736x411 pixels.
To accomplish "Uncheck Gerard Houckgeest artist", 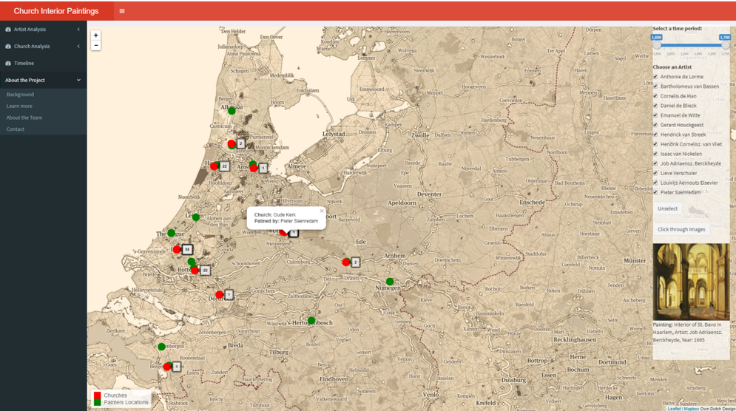I will pos(655,125).
